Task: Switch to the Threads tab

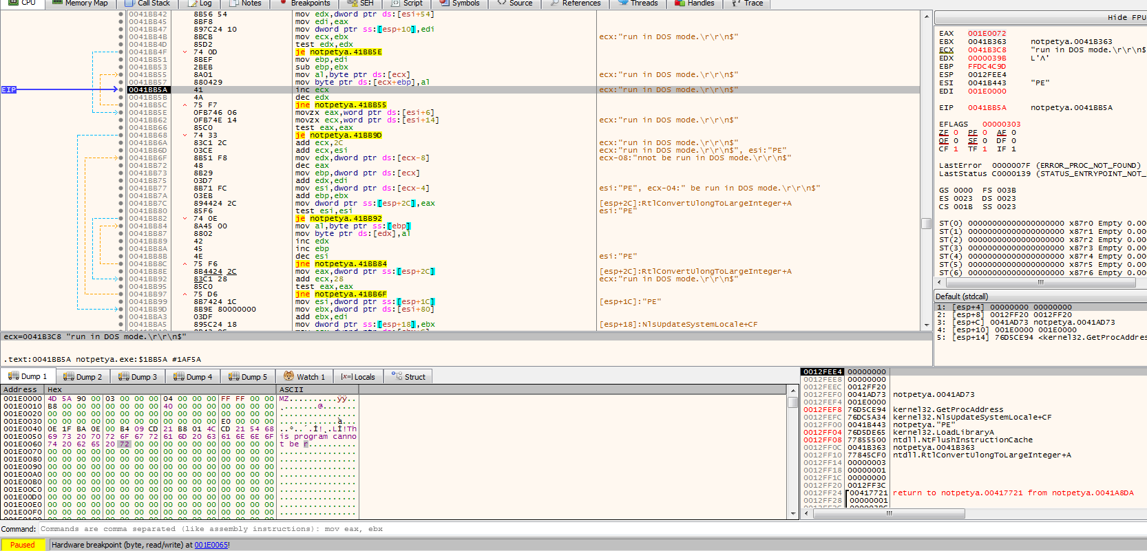Action: point(638,3)
